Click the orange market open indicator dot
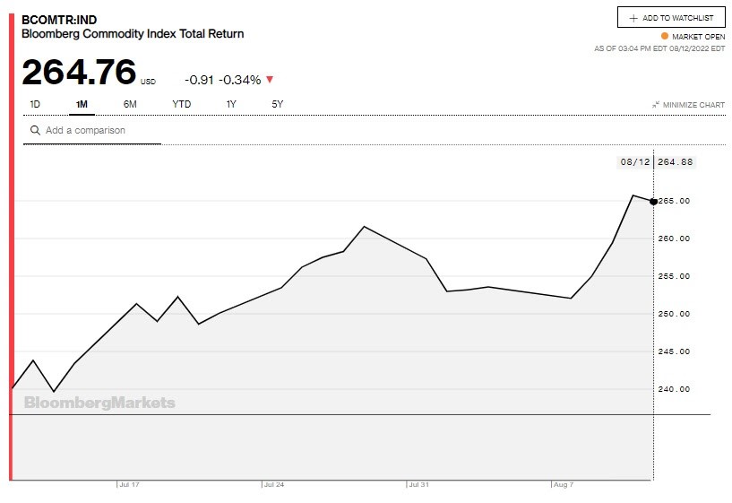This screenshot has height=503, width=732. click(664, 36)
